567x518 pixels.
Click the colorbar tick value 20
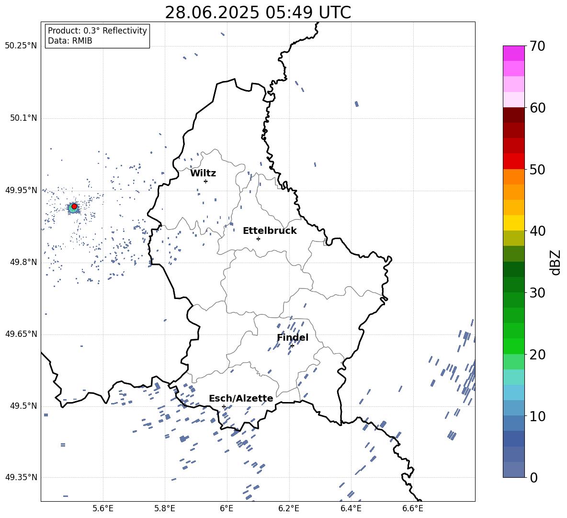click(x=537, y=355)
